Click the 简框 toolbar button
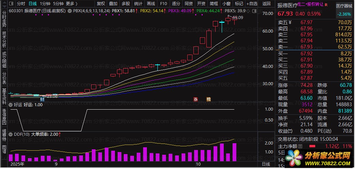Image resolution: width=356 pixels, height=169 pixels. [x=214, y=4]
